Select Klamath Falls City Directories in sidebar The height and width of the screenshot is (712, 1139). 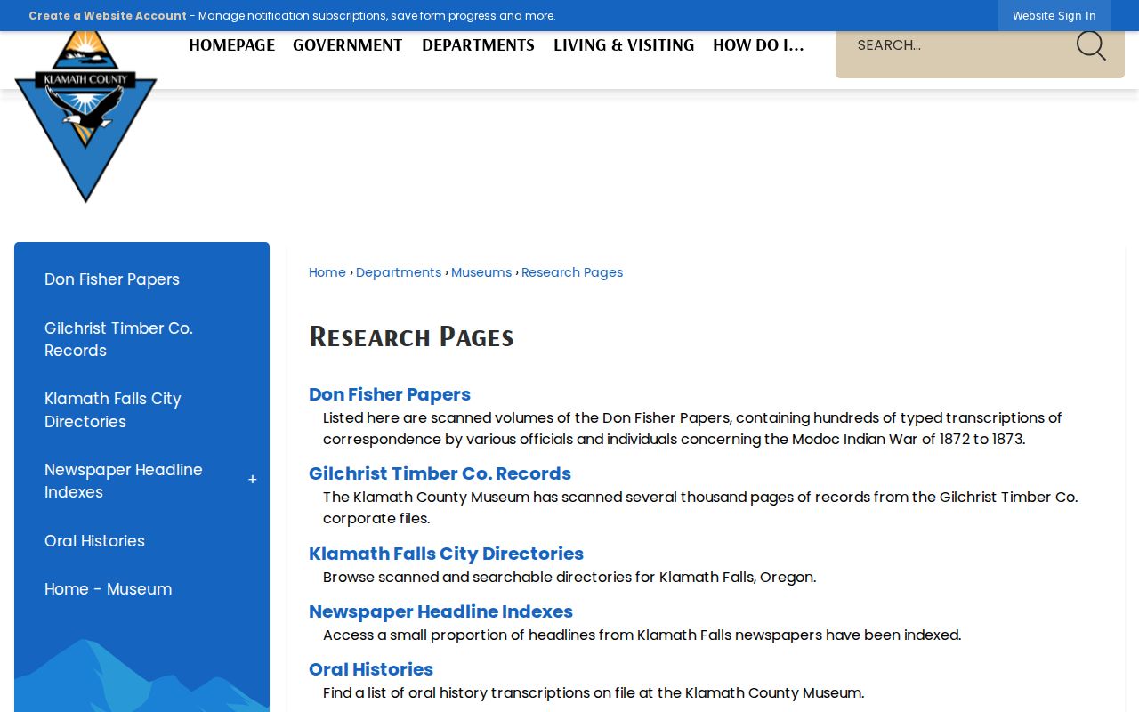point(113,410)
